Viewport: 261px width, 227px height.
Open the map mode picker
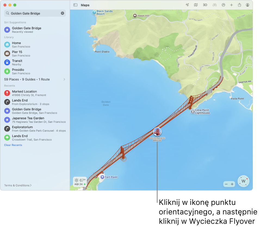[x=196, y=5]
